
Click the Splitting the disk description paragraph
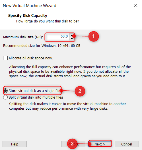click(67, 106)
